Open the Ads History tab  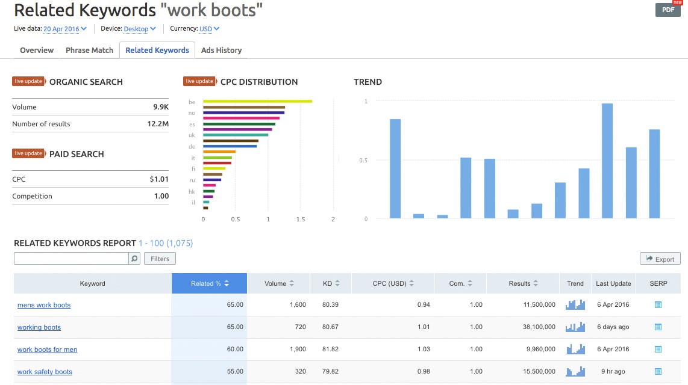coord(221,50)
